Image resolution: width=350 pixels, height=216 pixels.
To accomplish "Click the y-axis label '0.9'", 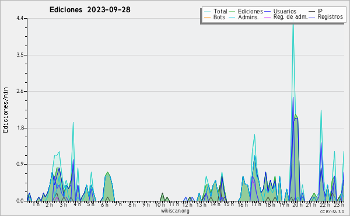I will (x=20, y=165).
